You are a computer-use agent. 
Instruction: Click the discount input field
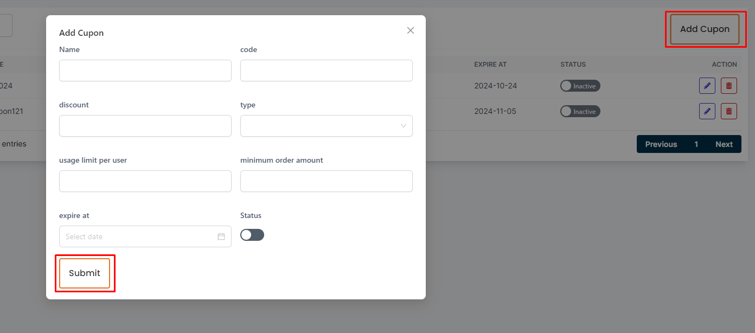(145, 126)
